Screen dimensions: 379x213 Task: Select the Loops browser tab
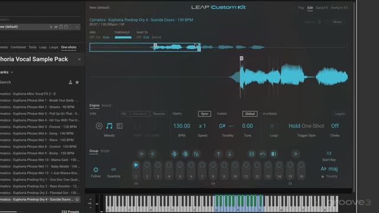(54, 47)
